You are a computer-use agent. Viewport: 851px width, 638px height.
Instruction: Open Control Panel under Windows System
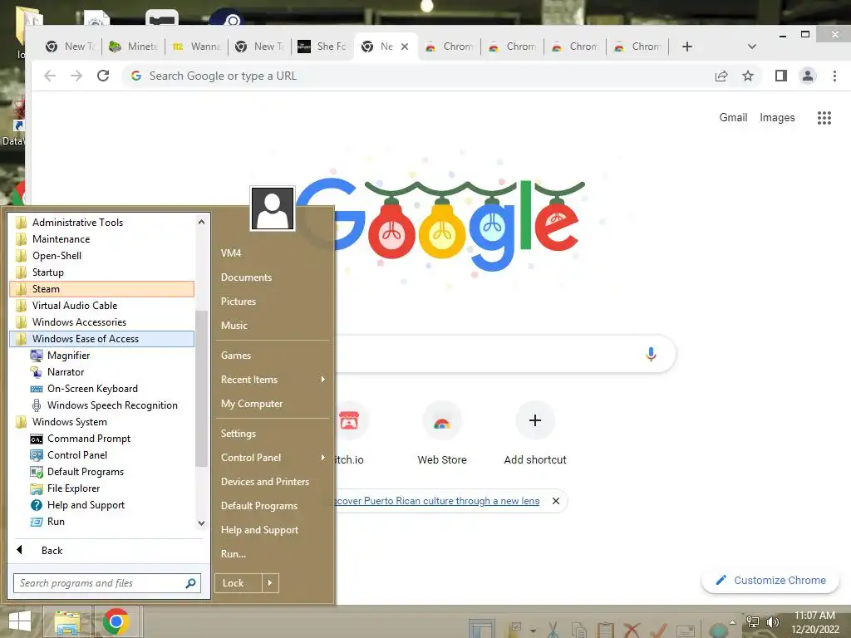coord(69,455)
